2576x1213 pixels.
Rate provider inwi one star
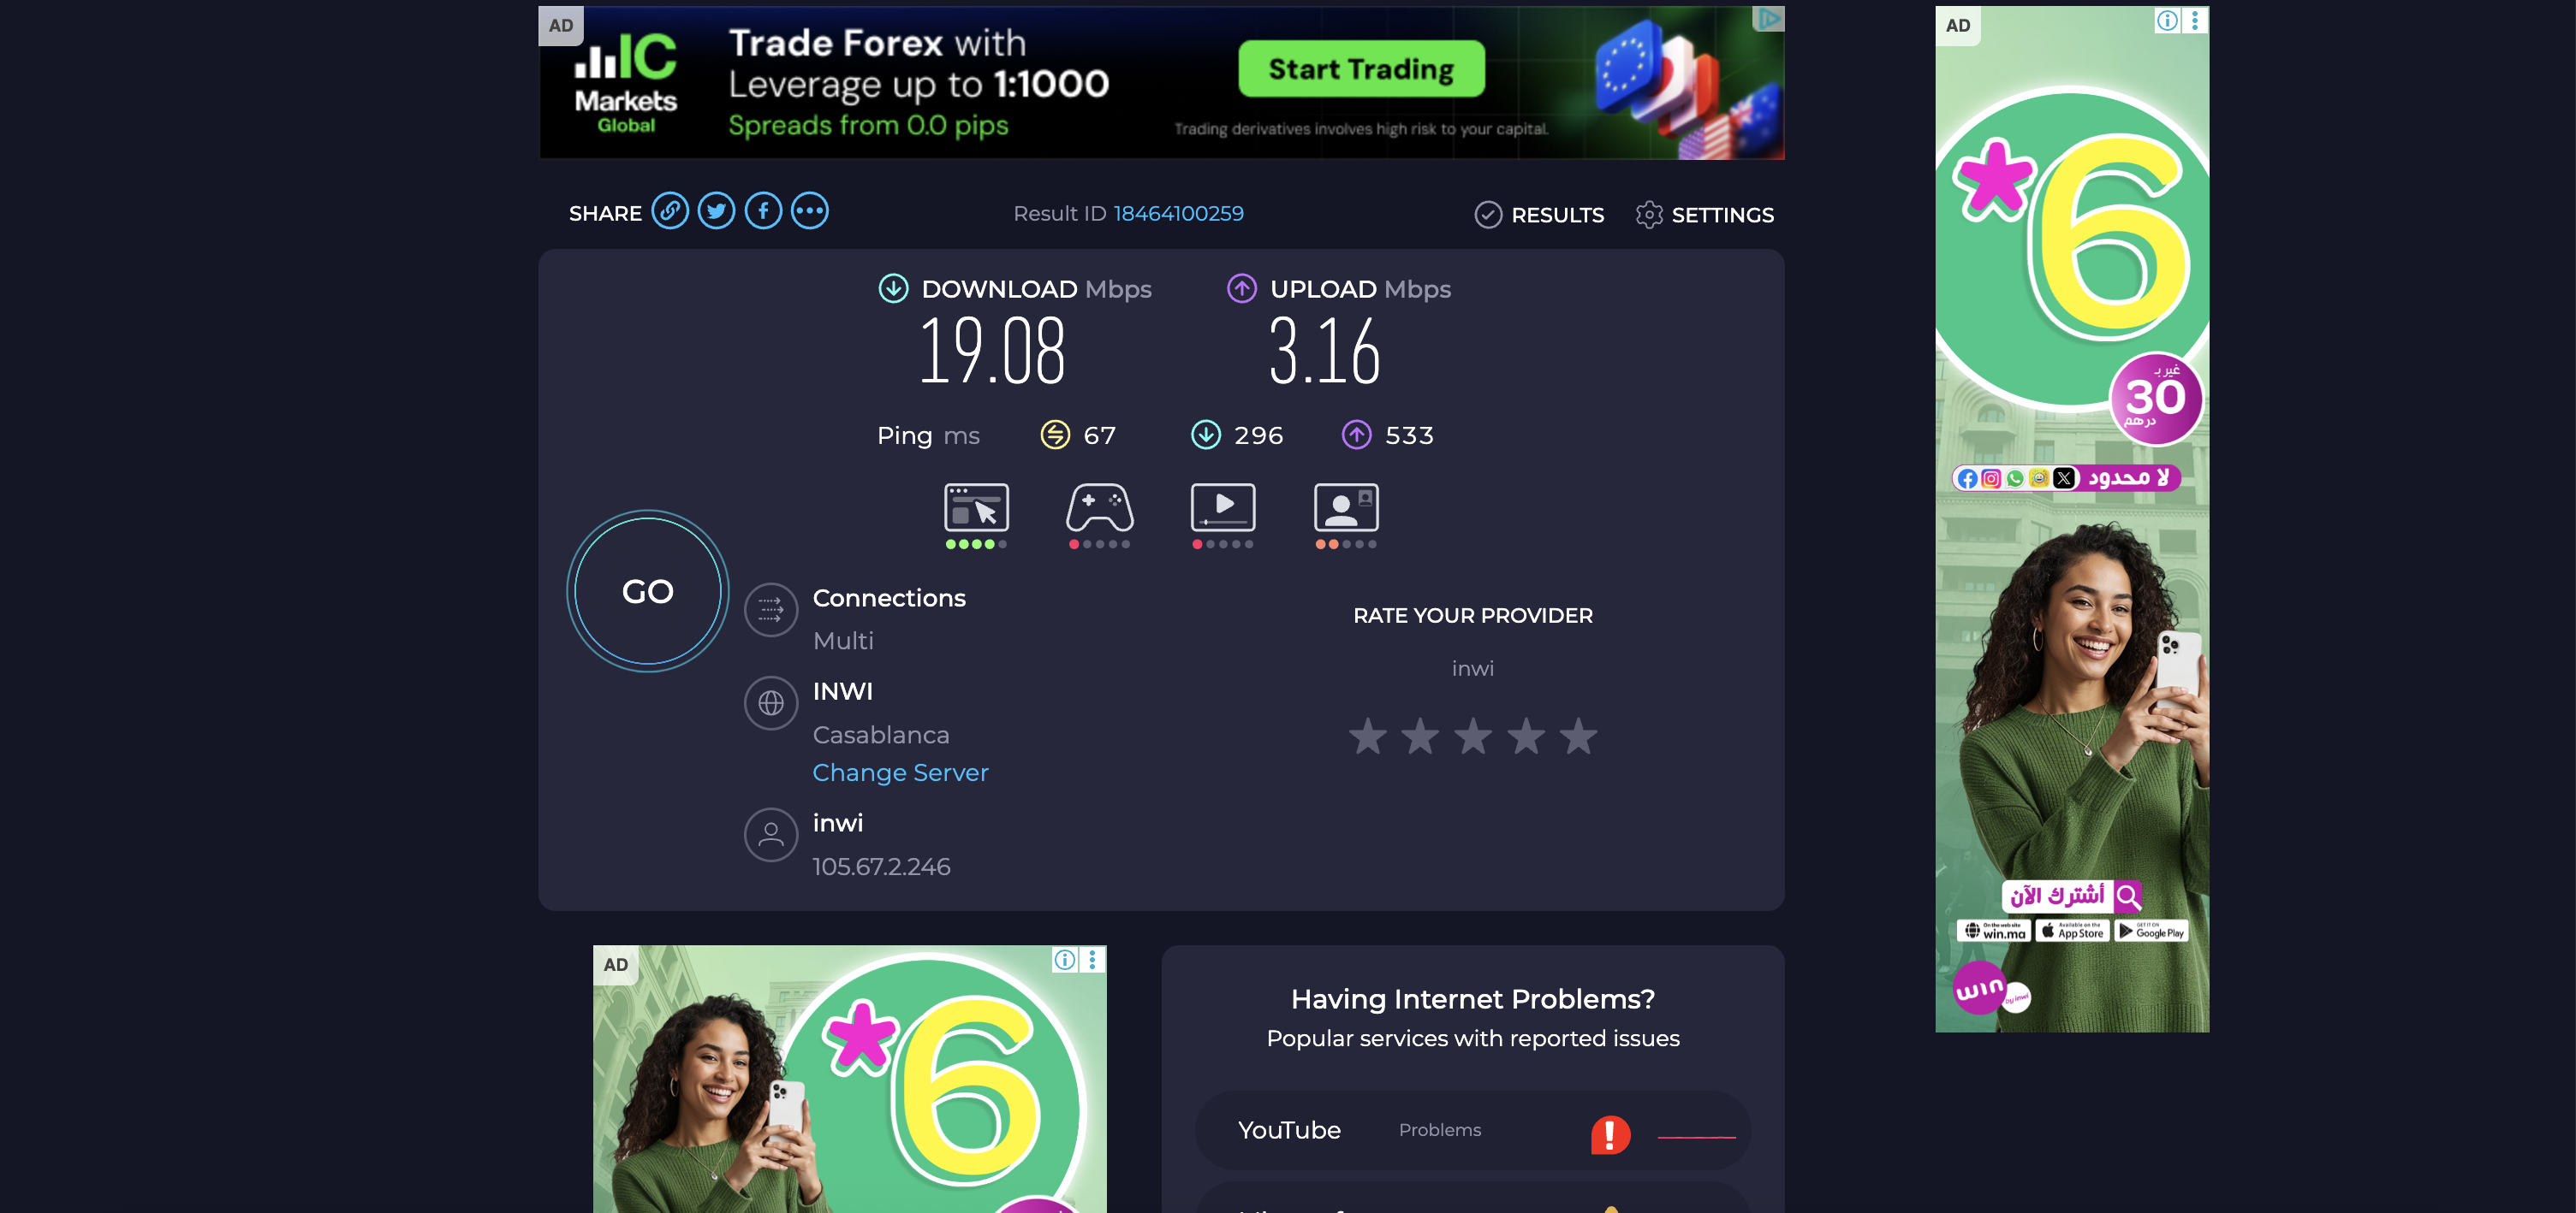[1367, 737]
